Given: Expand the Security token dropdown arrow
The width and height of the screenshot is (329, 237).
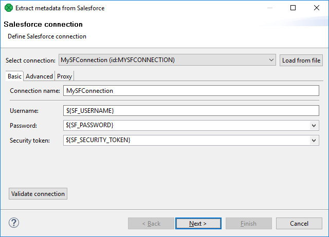Looking at the screenshot, I should click(x=314, y=141).
